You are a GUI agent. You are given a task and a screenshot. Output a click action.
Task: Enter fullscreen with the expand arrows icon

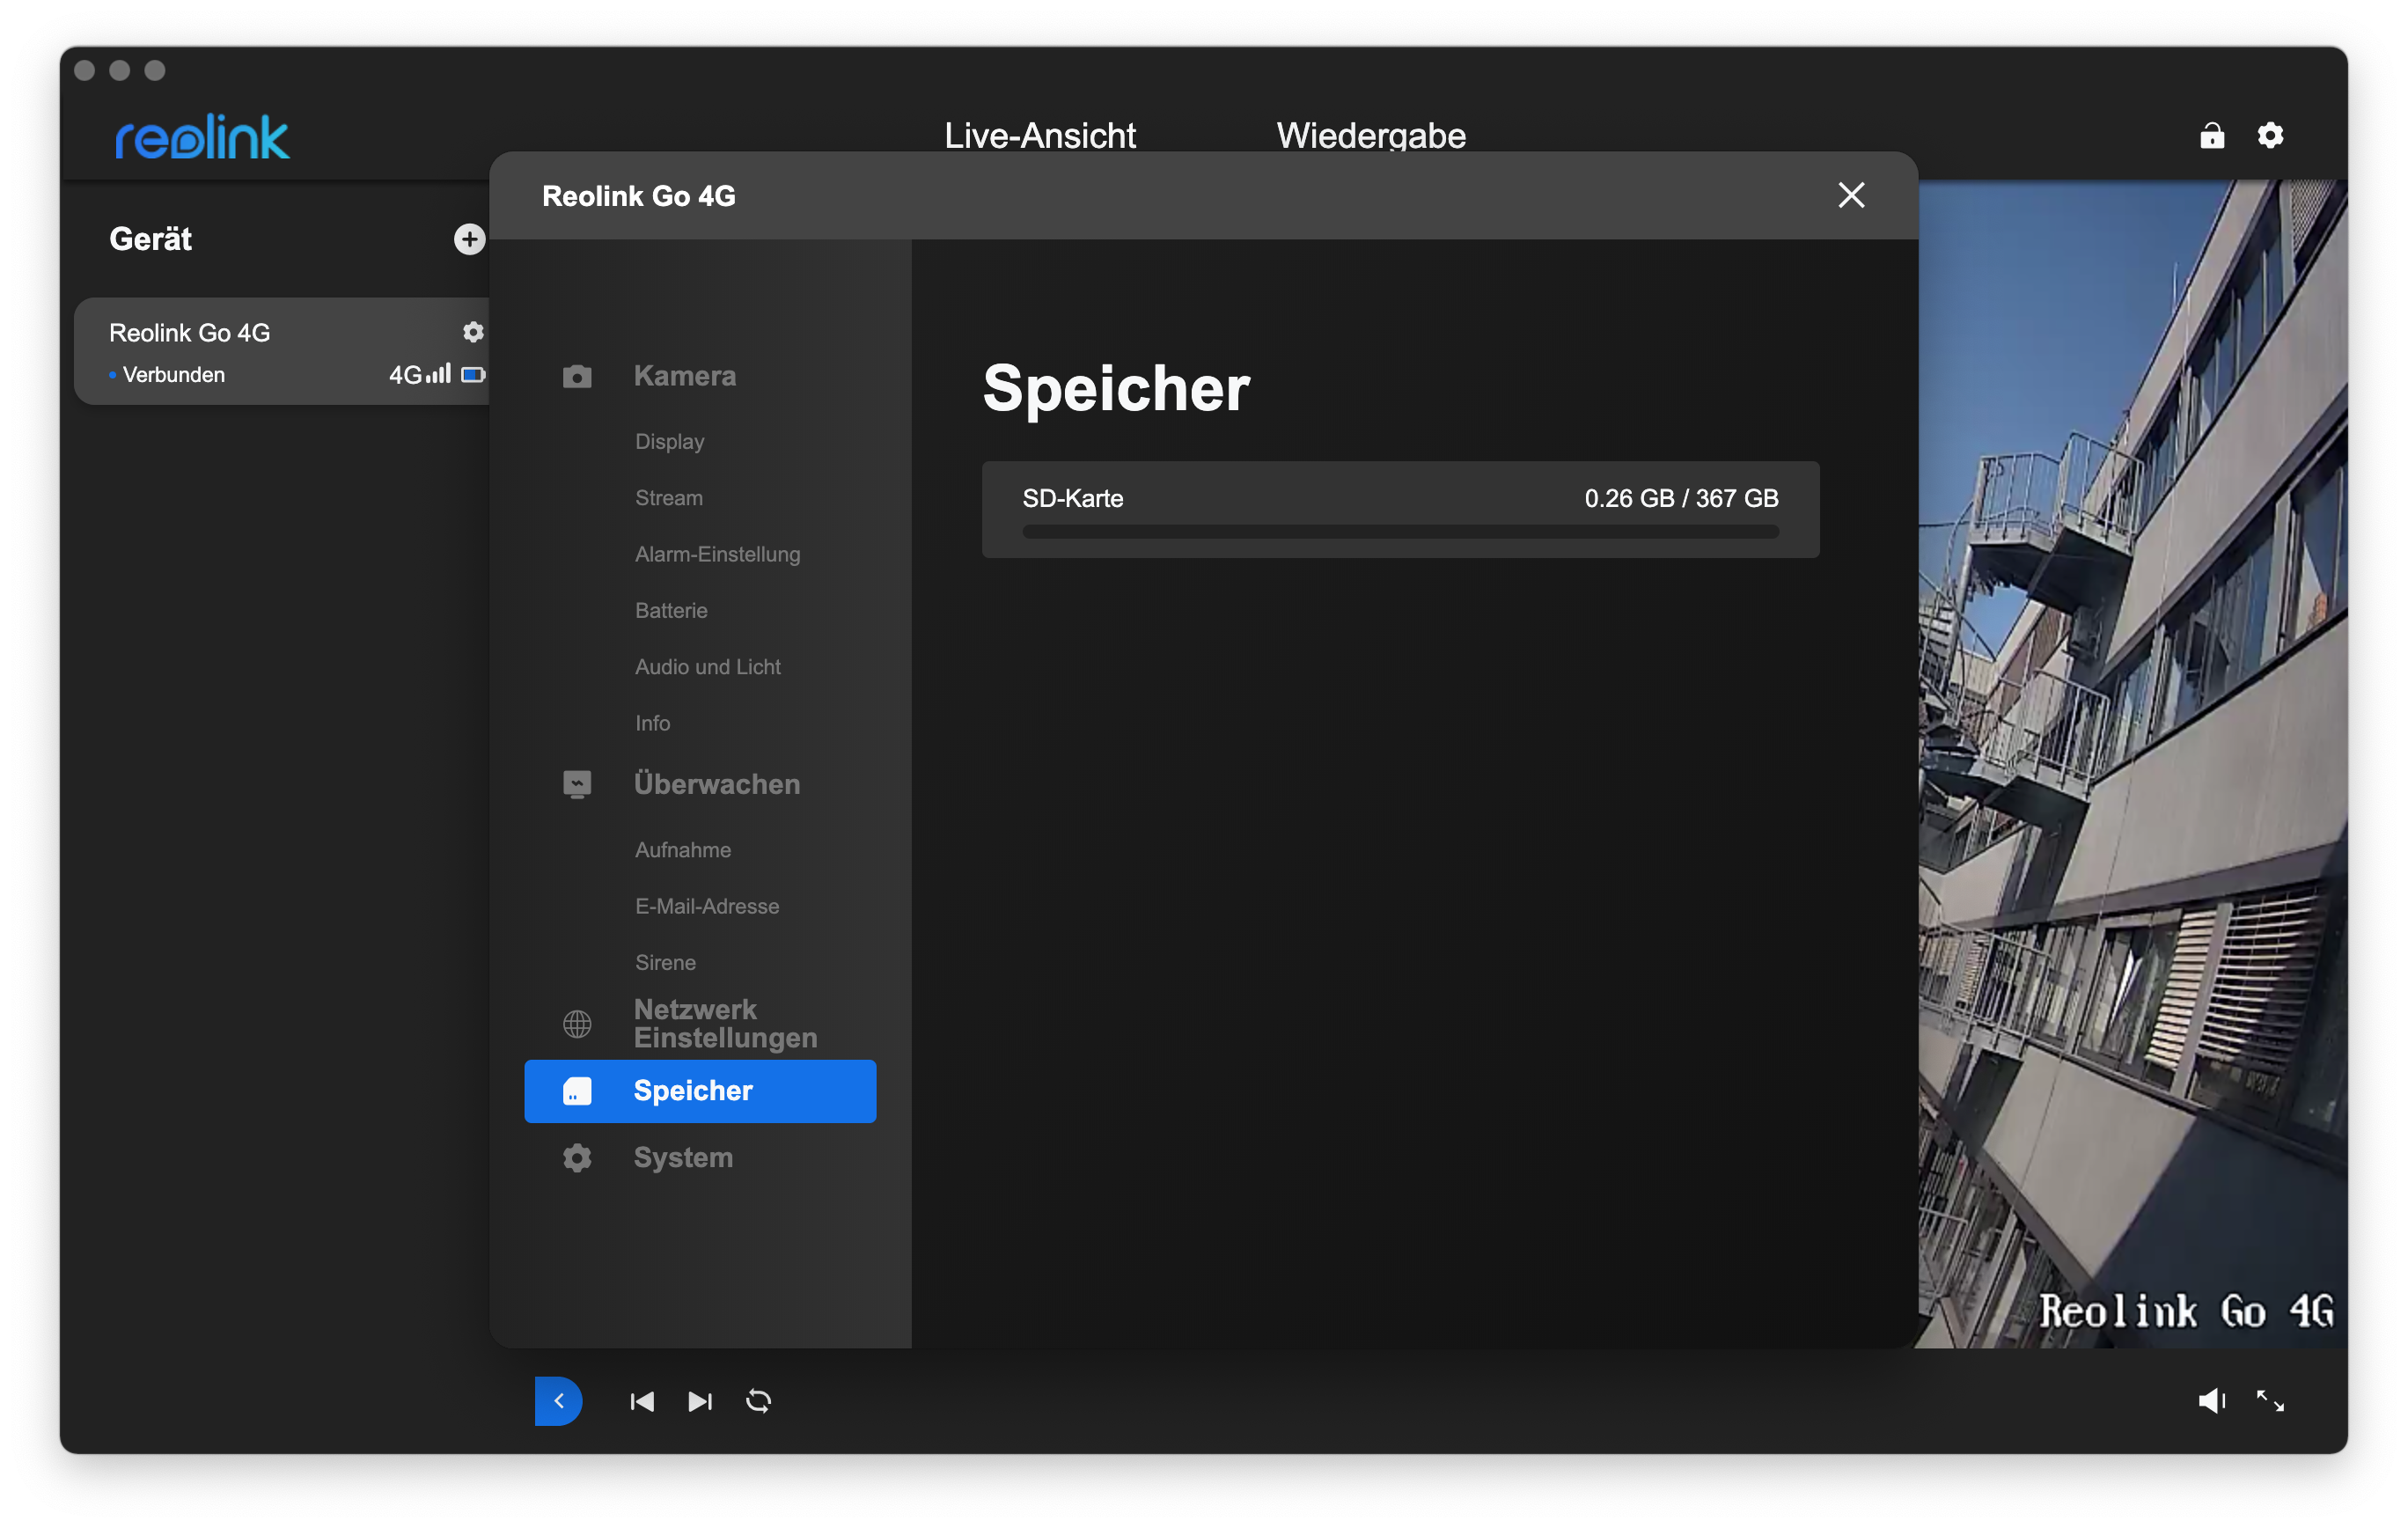coord(2270,1401)
